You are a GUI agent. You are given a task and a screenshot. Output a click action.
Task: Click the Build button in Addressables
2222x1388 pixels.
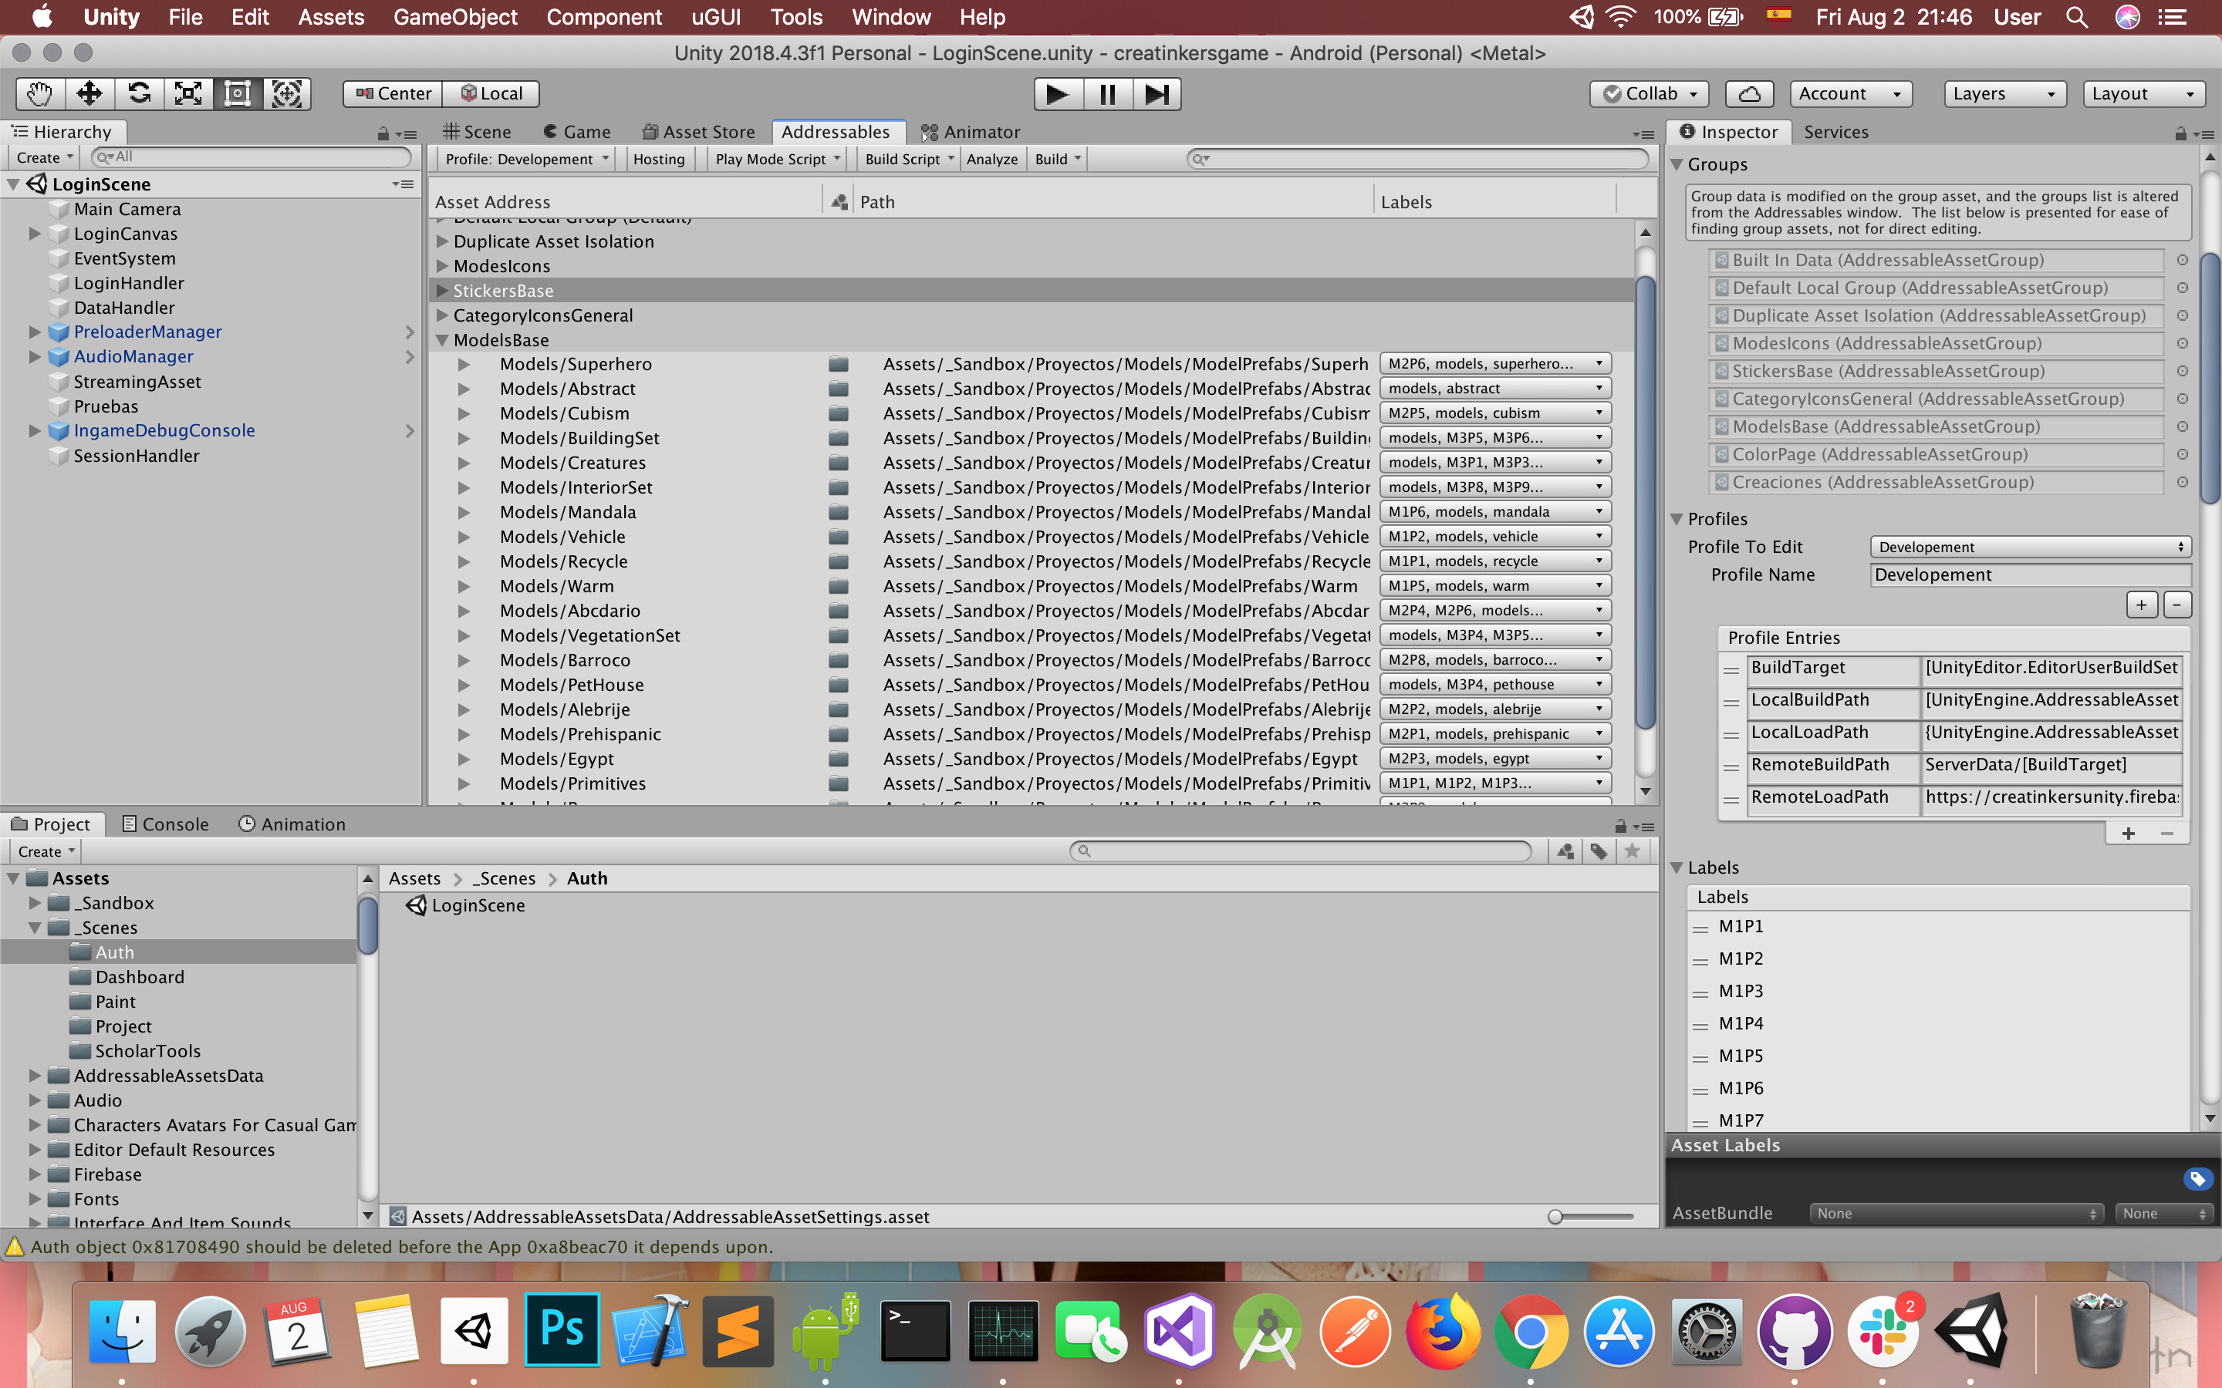(x=1052, y=159)
